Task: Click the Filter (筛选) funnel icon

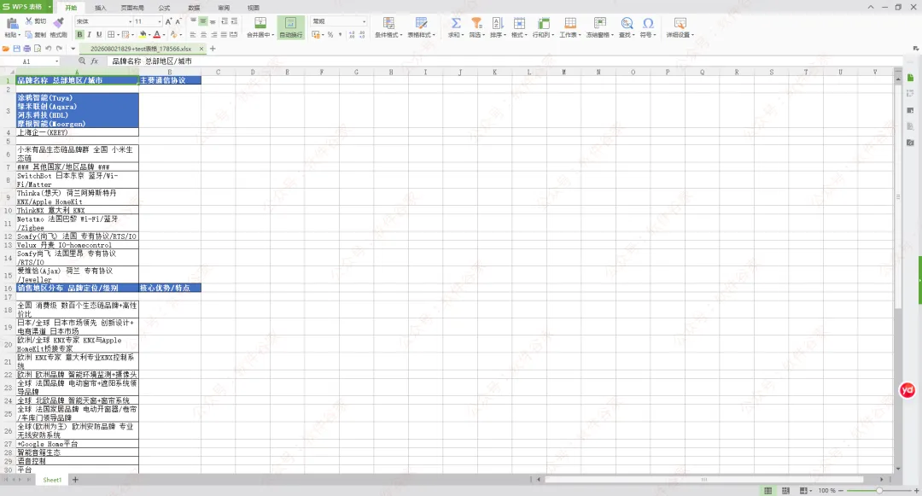Action: click(477, 23)
